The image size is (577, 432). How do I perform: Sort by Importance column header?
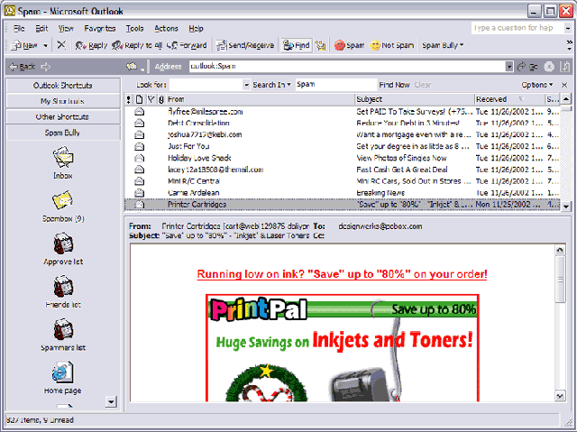click(128, 99)
